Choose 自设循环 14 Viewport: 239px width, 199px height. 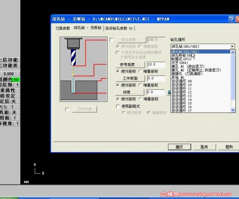pyautogui.click(x=200, y=99)
